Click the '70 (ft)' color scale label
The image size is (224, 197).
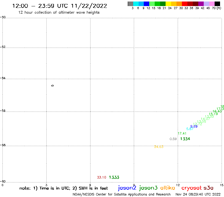[x=216, y=8]
